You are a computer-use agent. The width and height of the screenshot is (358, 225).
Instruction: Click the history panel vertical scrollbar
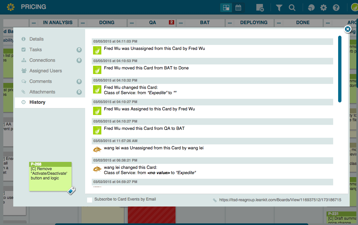[x=339, y=69]
